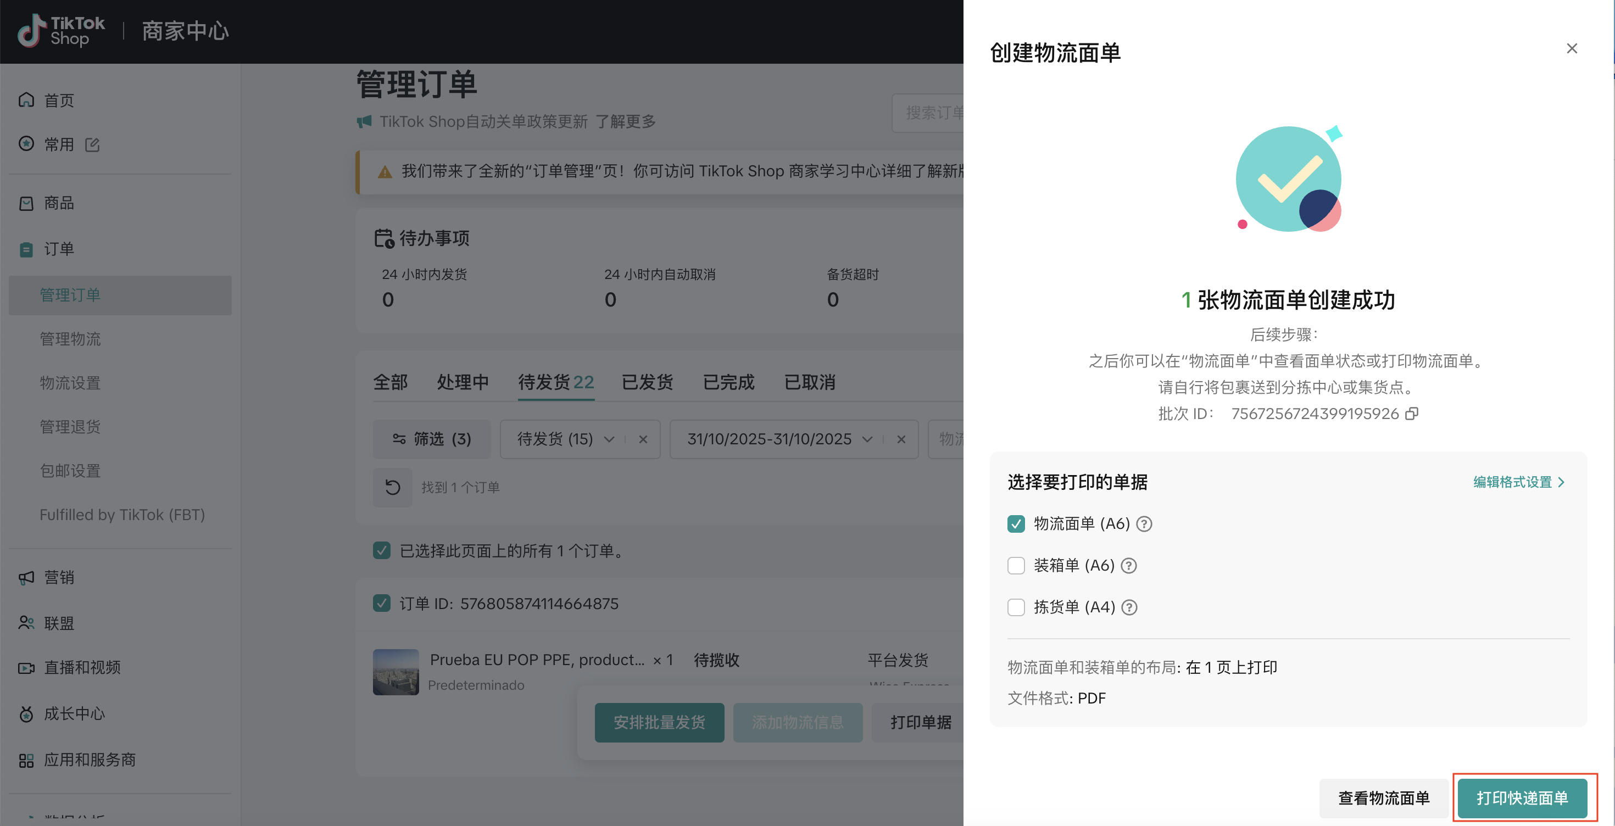Click the 查看物流面单 button
Image resolution: width=1615 pixels, height=826 pixels.
1383,798
